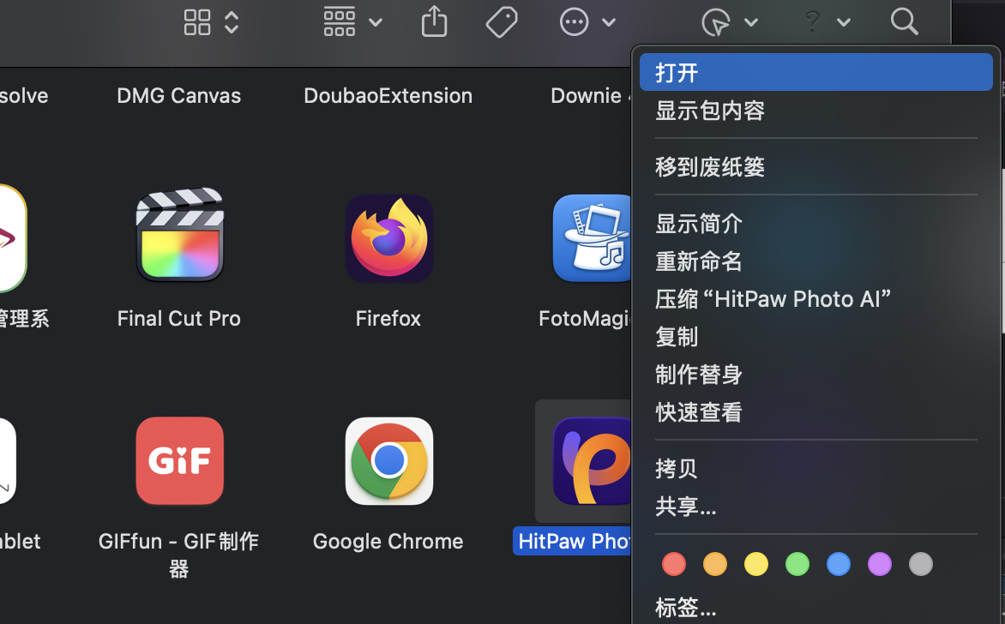Choose 显示包内容 menu entry
The width and height of the screenshot is (1005, 624).
(x=816, y=111)
